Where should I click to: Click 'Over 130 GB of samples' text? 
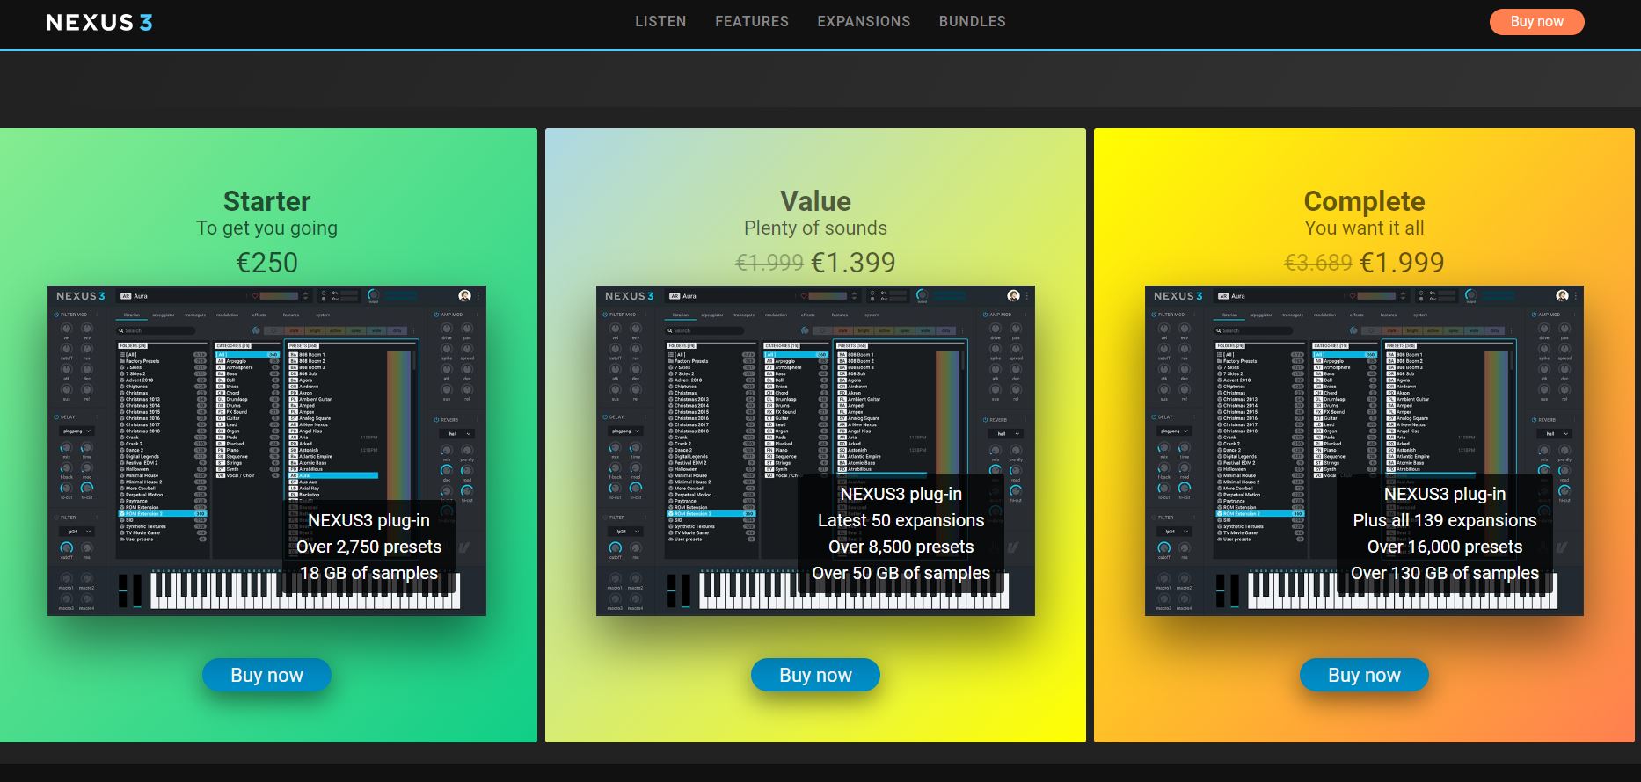point(1444,573)
